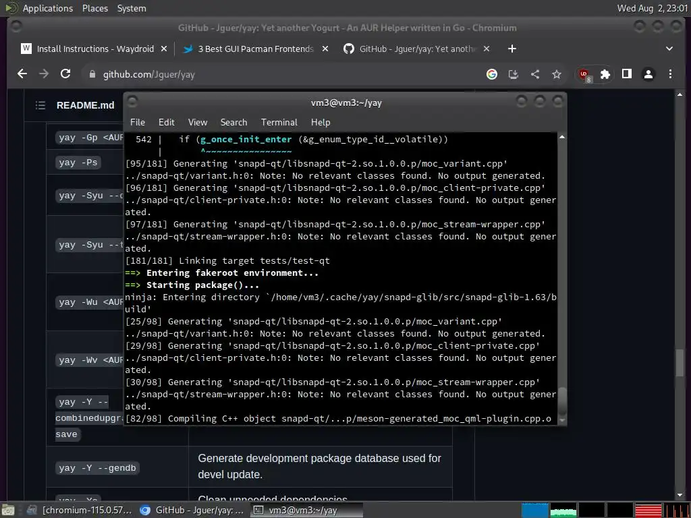
Task: Open uBlock Origin extension icon
Action: coord(585,75)
